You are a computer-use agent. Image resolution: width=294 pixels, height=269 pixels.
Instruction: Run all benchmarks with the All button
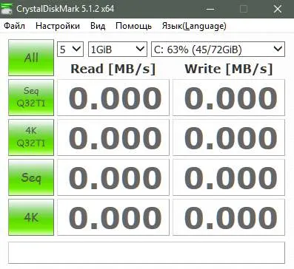click(x=31, y=58)
